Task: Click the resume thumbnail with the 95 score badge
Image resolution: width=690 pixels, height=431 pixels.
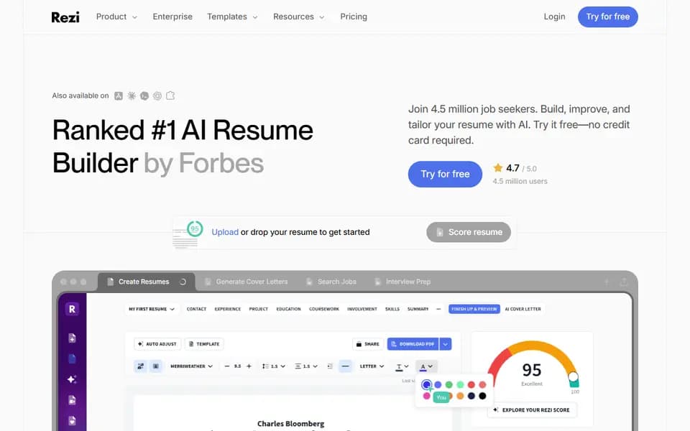Action: [188, 234]
